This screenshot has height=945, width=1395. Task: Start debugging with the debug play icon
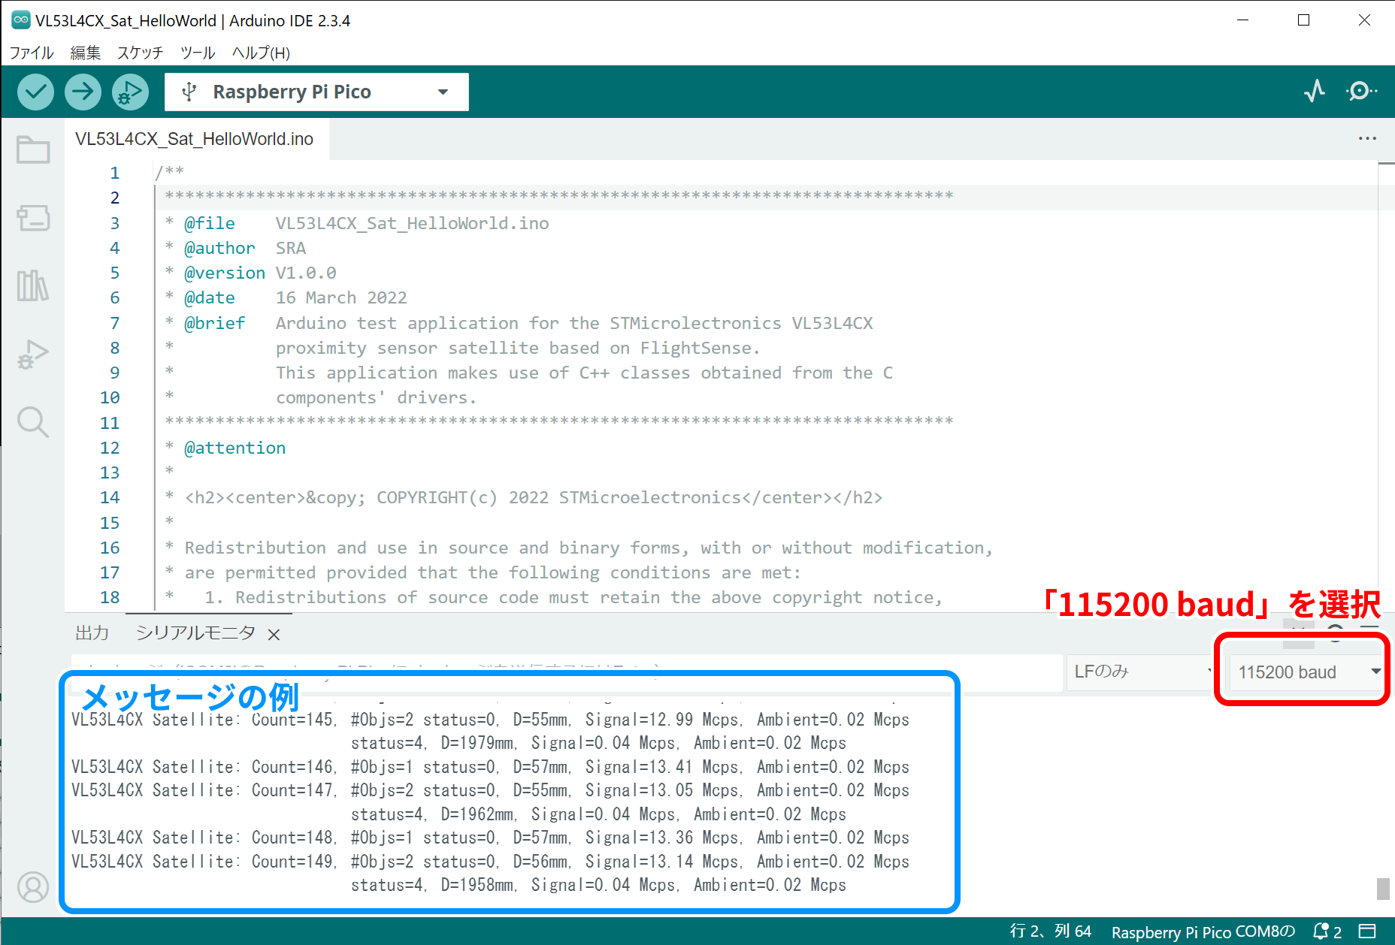point(130,92)
